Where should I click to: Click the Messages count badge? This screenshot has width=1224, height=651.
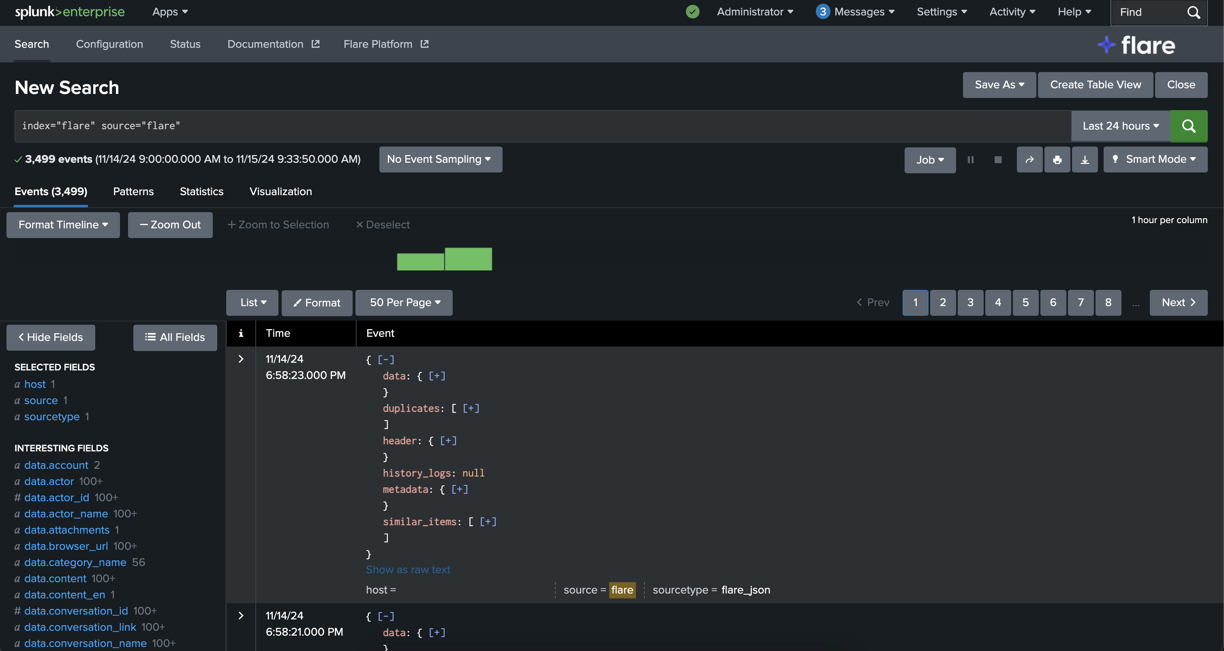[x=822, y=12]
